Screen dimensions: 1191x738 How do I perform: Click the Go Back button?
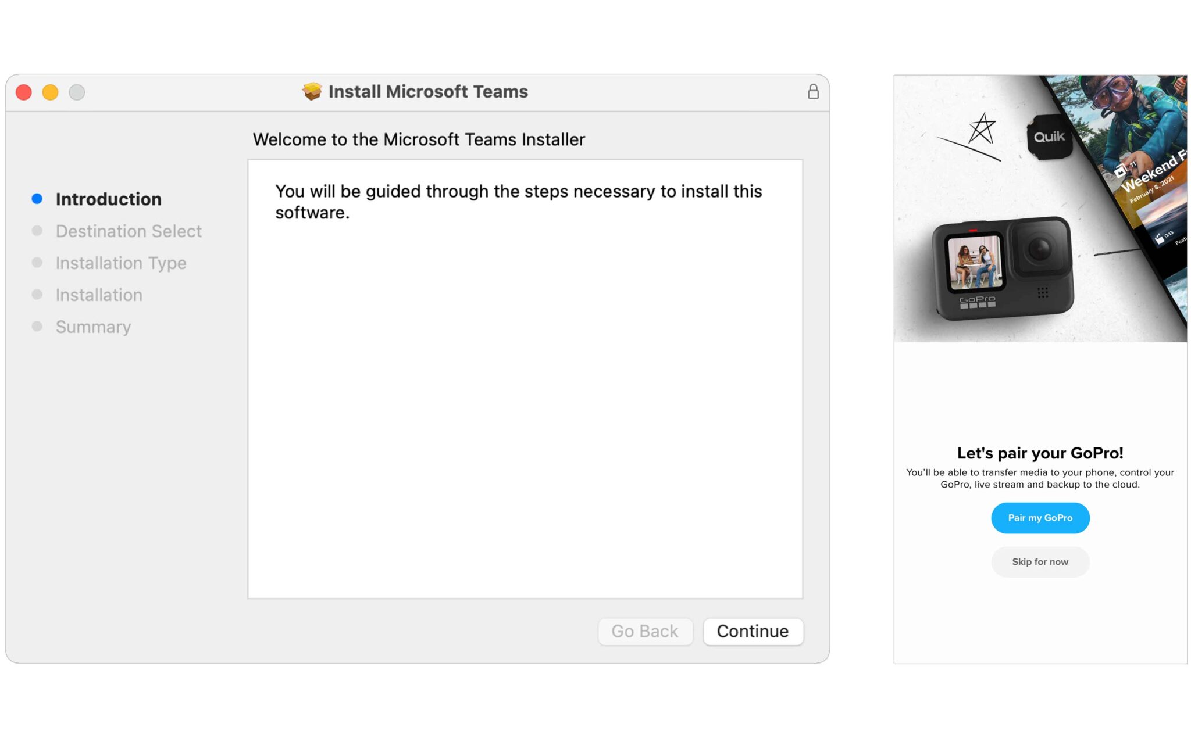pos(645,631)
